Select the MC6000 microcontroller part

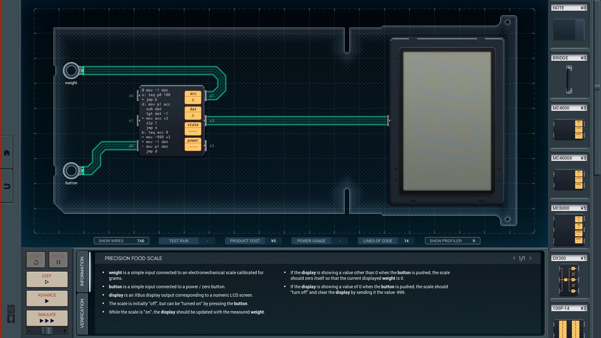pyautogui.click(x=569, y=230)
